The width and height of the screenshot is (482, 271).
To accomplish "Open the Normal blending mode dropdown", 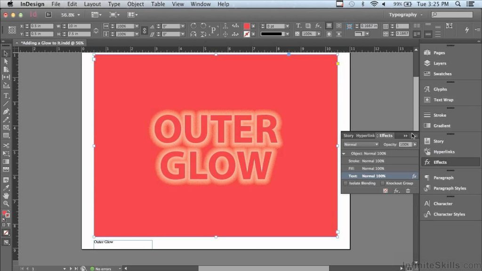I will click(x=361, y=144).
